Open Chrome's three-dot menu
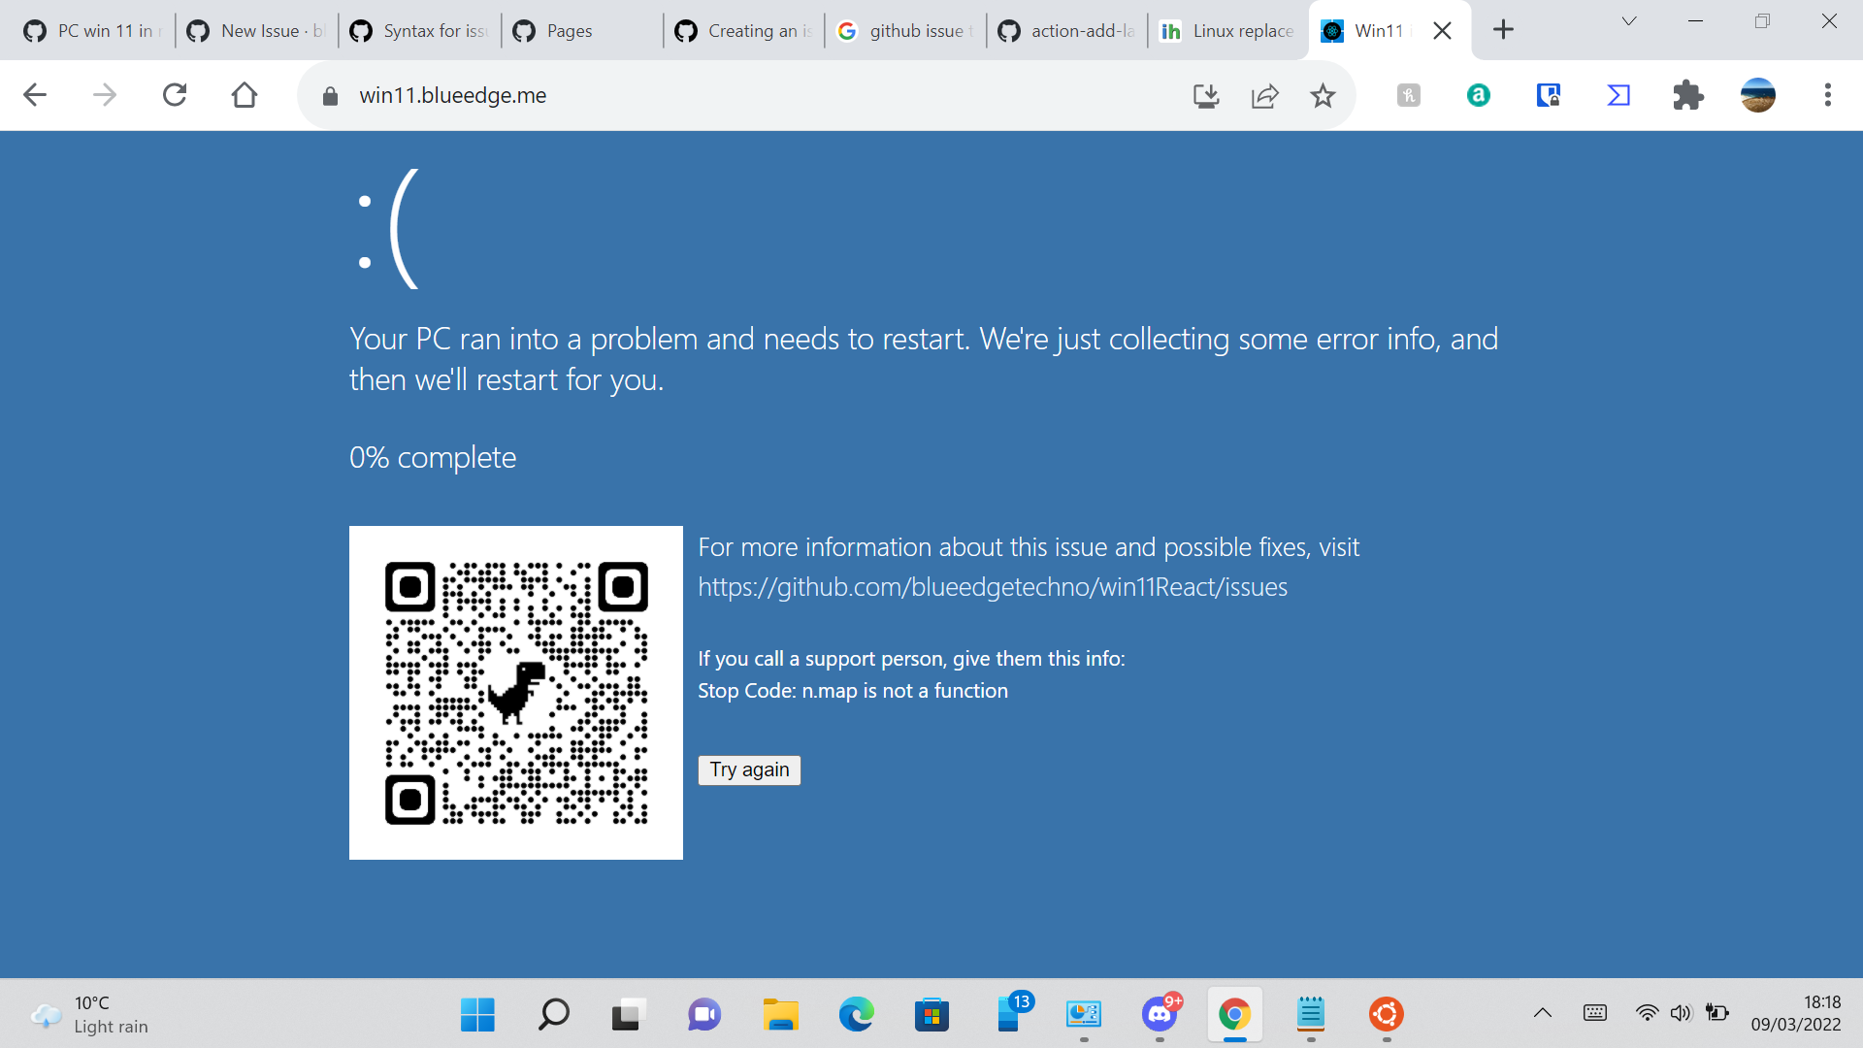Screen dimensions: 1863x1048 tap(1828, 95)
